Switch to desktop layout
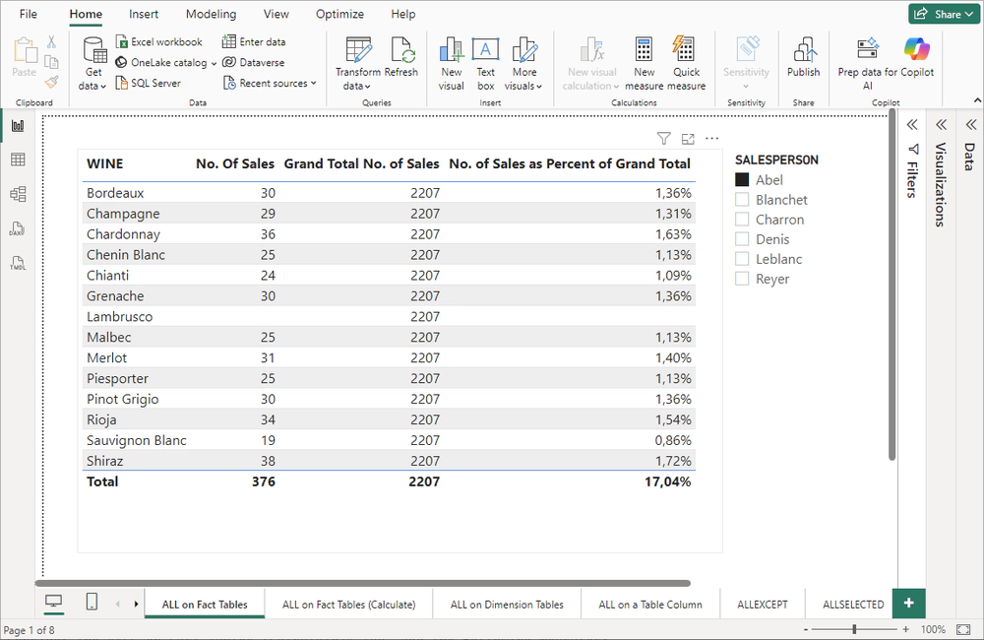 click(x=54, y=603)
